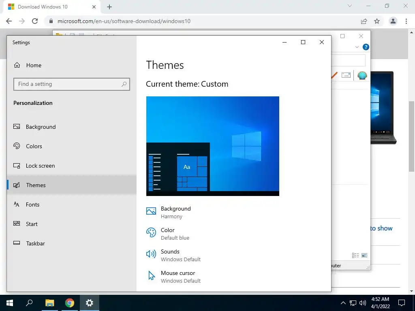The image size is (415, 311).
Task: Bookmark this page with star icon
Action: coord(377,21)
